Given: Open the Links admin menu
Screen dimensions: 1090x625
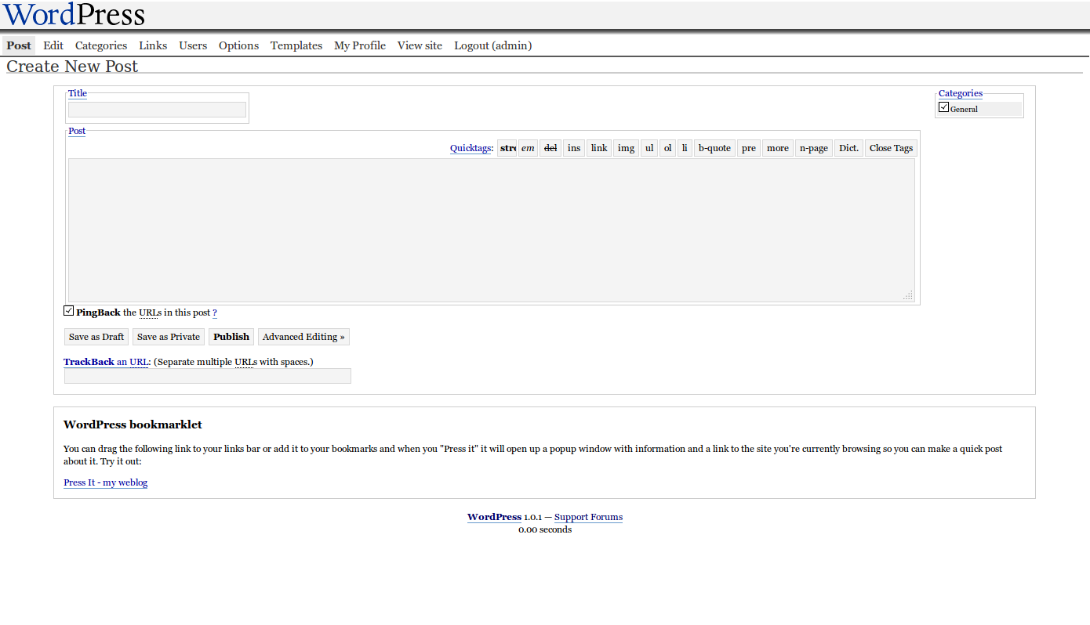Looking at the screenshot, I should coord(153,45).
